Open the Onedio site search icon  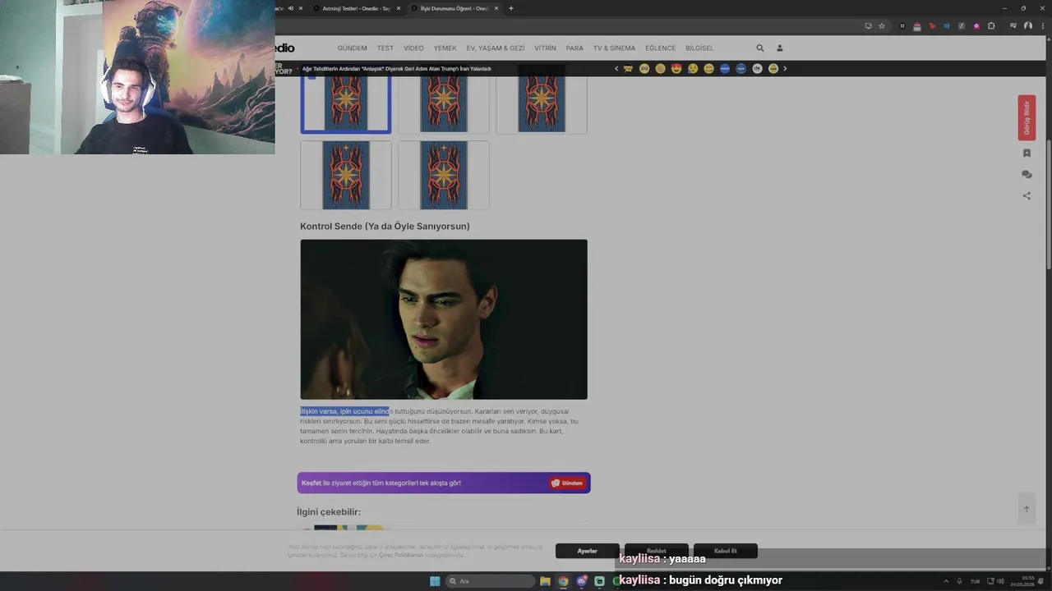click(760, 48)
